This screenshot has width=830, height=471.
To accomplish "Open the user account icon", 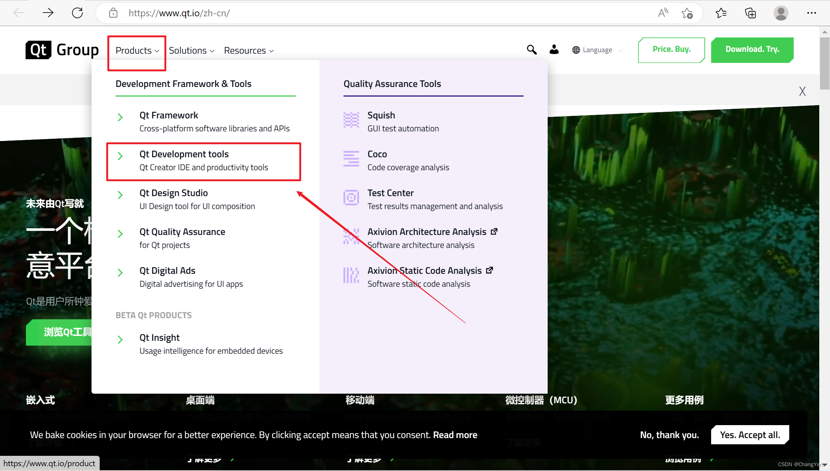I will point(554,49).
